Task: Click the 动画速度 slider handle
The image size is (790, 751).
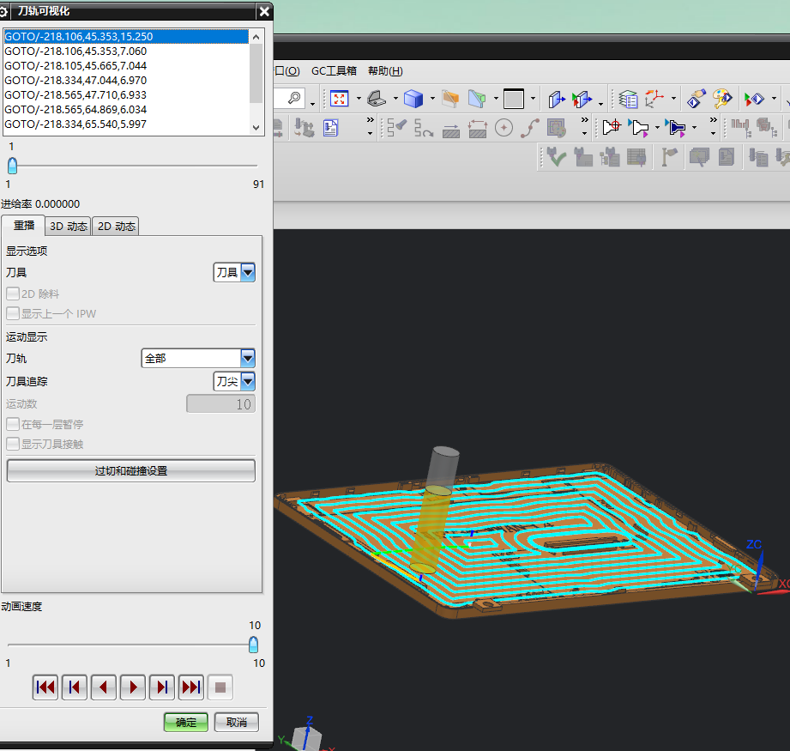Action: 253,645
